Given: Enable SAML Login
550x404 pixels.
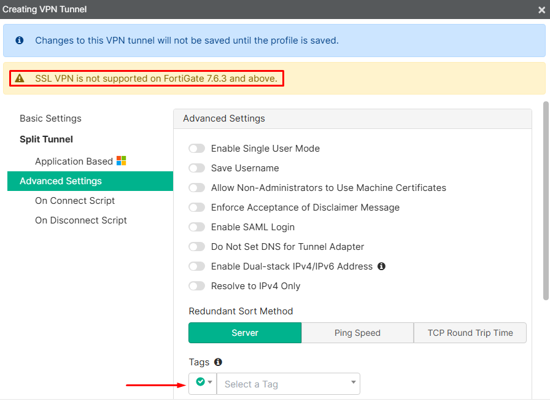Looking at the screenshot, I should 196,227.
